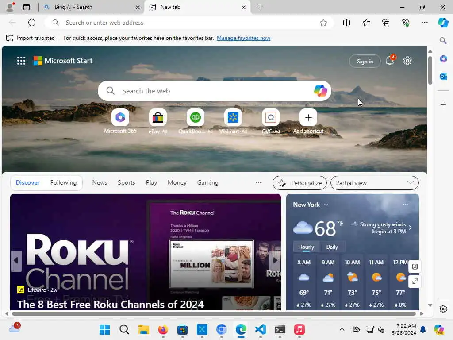Open the Sports category tab
453x340 pixels.
tap(126, 182)
